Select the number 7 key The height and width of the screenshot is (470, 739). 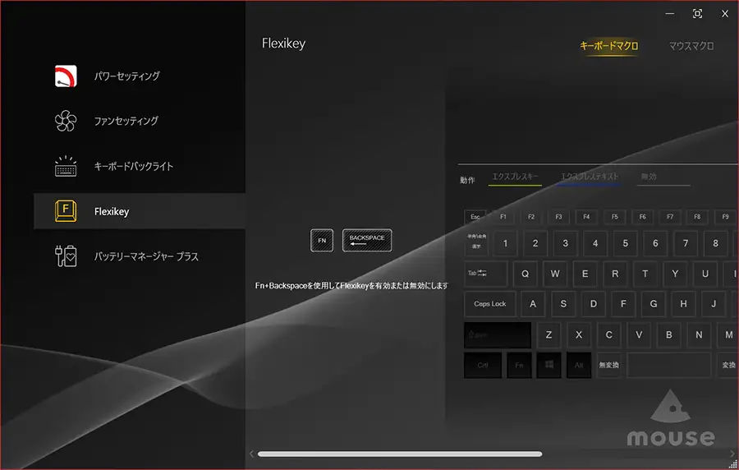click(x=686, y=243)
